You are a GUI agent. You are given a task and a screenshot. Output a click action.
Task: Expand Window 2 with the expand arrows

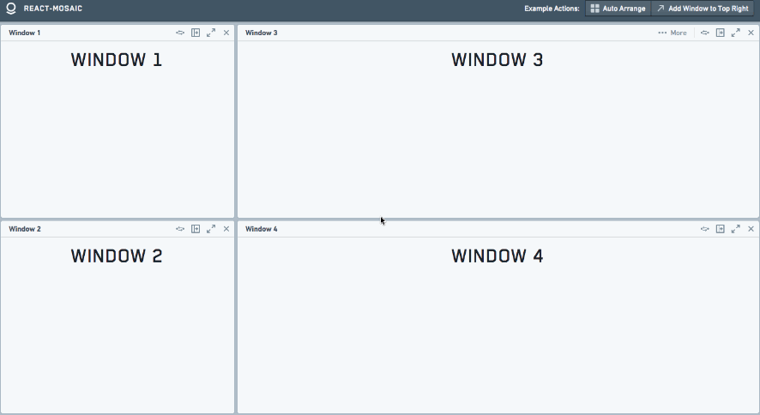pyautogui.click(x=211, y=229)
